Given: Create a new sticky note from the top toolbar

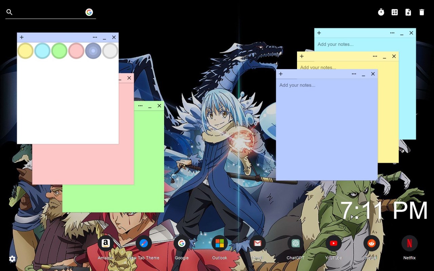Looking at the screenshot, I should point(408,12).
